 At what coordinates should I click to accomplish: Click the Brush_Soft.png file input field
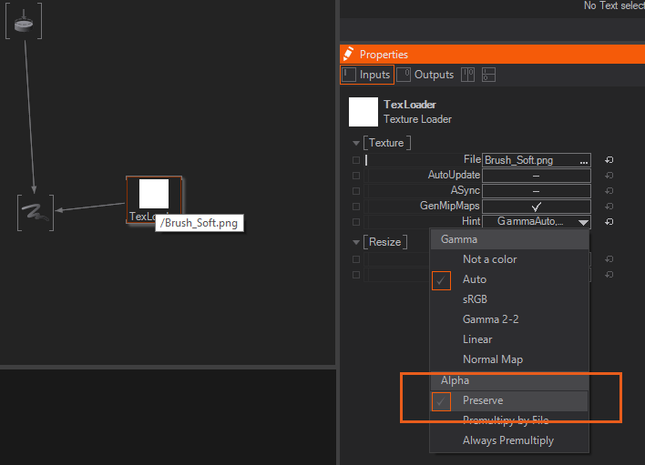coord(528,160)
